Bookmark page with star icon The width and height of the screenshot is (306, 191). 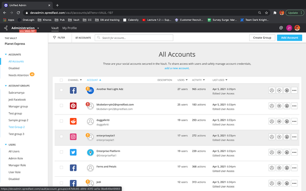[266, 13]
